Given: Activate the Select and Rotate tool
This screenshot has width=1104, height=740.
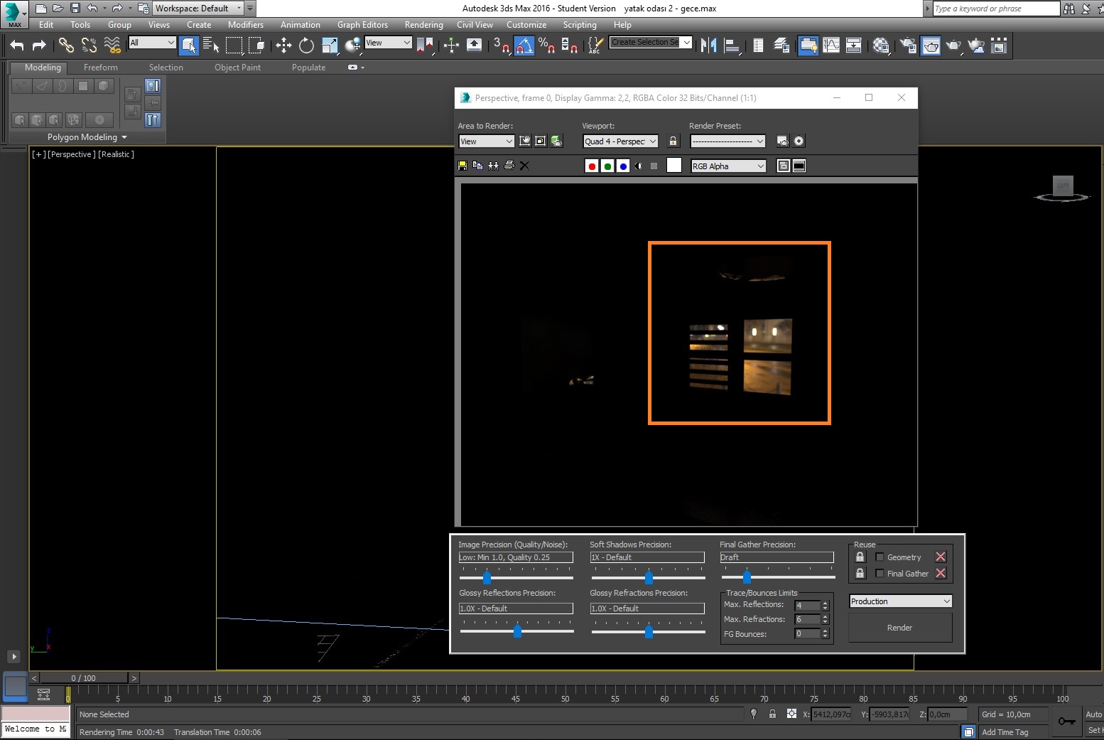Looking at the screenshot, I should (306, 45).
